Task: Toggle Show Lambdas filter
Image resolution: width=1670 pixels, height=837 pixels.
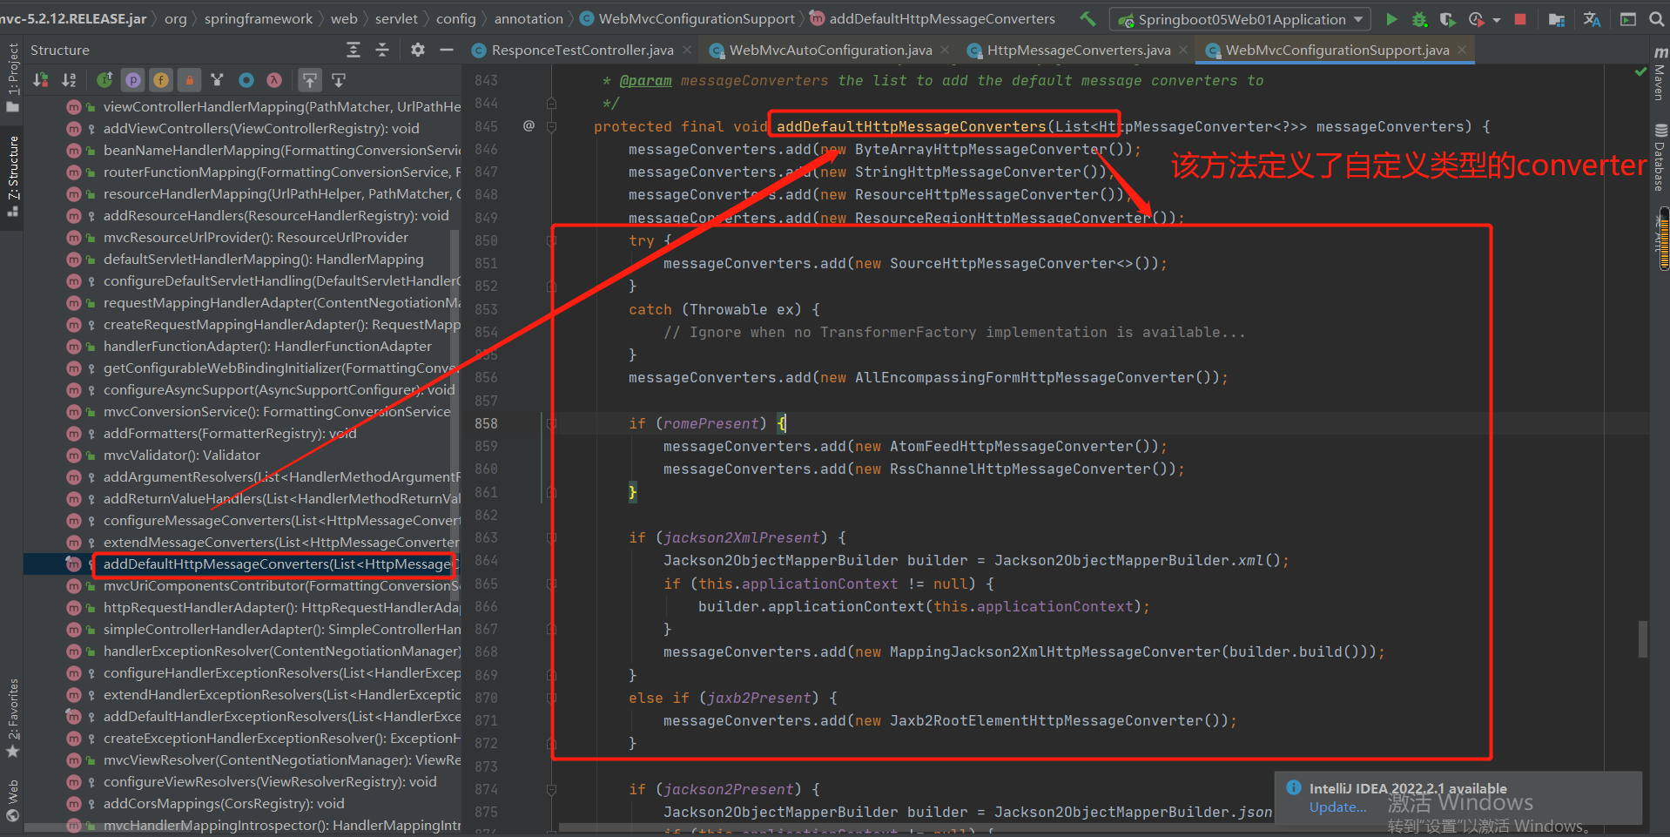Action: coord(274,80)
